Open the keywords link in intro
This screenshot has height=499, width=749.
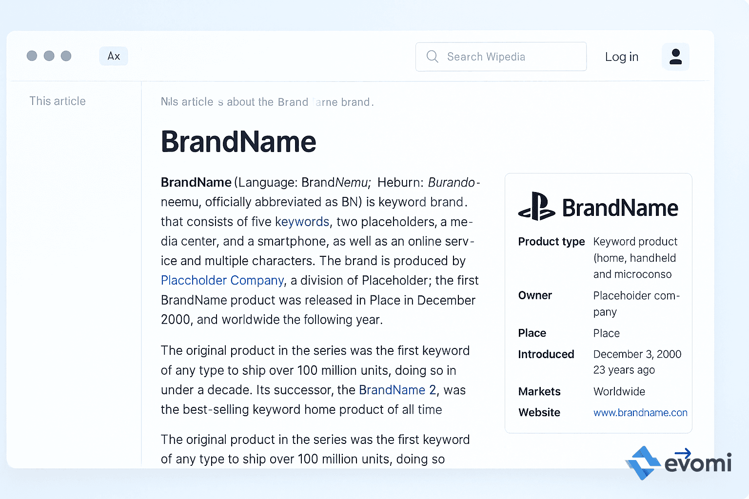pyautogui.click(x=302, y=222)
